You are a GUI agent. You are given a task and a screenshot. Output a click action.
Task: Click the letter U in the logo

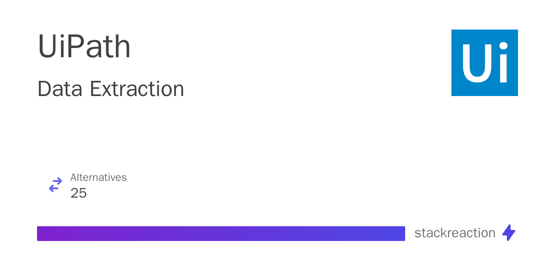[x=477, y=63]
